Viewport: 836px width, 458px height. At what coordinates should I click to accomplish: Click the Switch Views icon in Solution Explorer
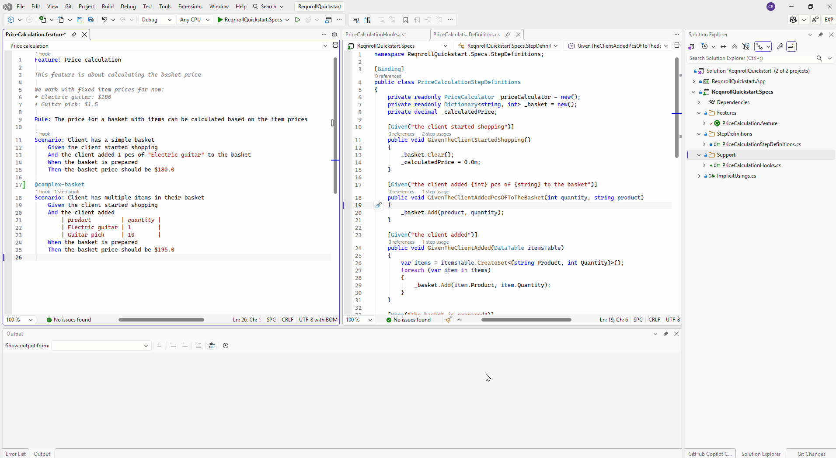coord(691,46)
